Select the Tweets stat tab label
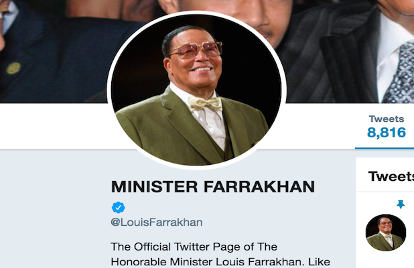The height and width of the screenshot is (268, 414). [386, 119]
